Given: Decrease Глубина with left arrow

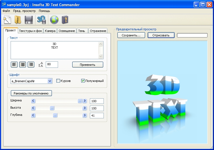Looking at the screenshot, I should click(33, 115).
